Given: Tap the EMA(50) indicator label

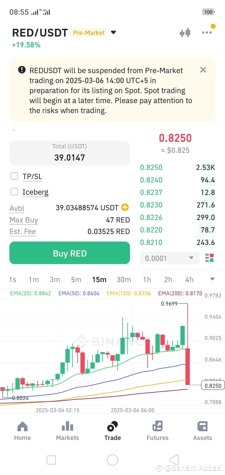Looking at the screenshot, I should [x=79, y=293].
